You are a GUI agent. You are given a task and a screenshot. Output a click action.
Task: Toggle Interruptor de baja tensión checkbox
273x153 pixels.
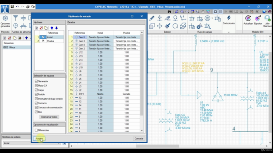click(36, 99)
